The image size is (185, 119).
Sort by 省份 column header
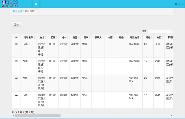pos(75,37)
